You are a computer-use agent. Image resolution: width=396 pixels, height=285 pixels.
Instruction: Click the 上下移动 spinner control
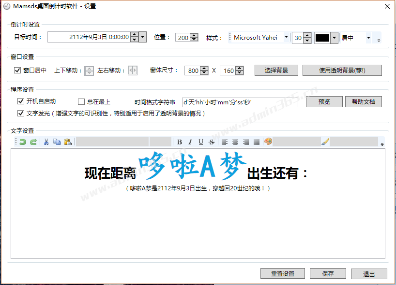tap(89, 71)
